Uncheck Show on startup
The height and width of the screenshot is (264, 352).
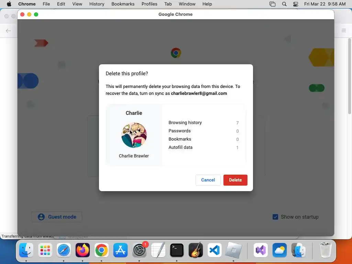[275, 217]
